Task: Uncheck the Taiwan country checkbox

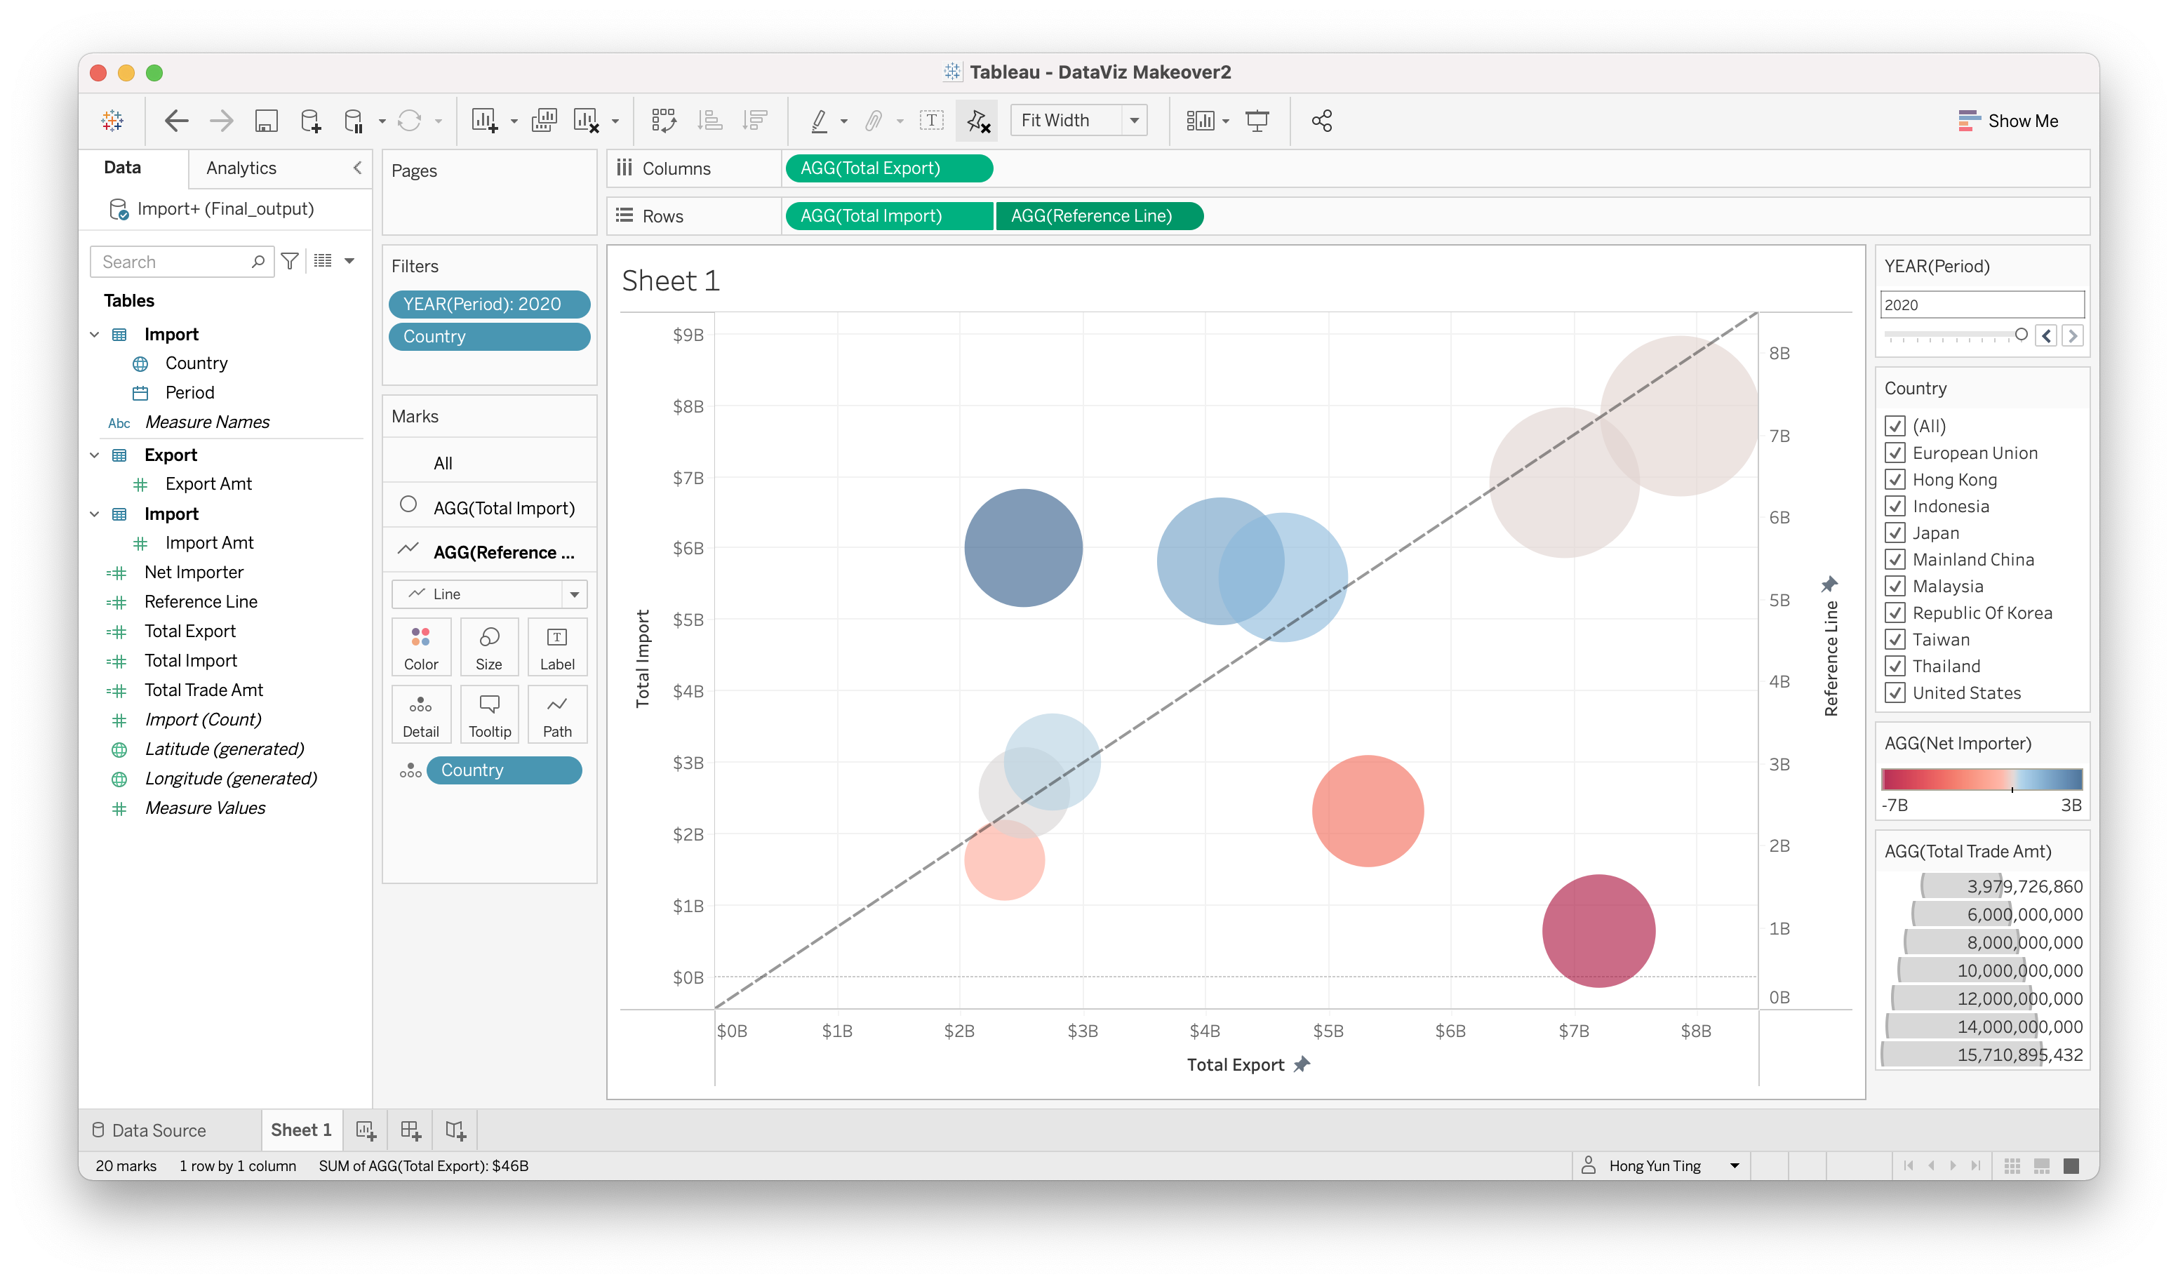Action: (x=1895, y=639)
